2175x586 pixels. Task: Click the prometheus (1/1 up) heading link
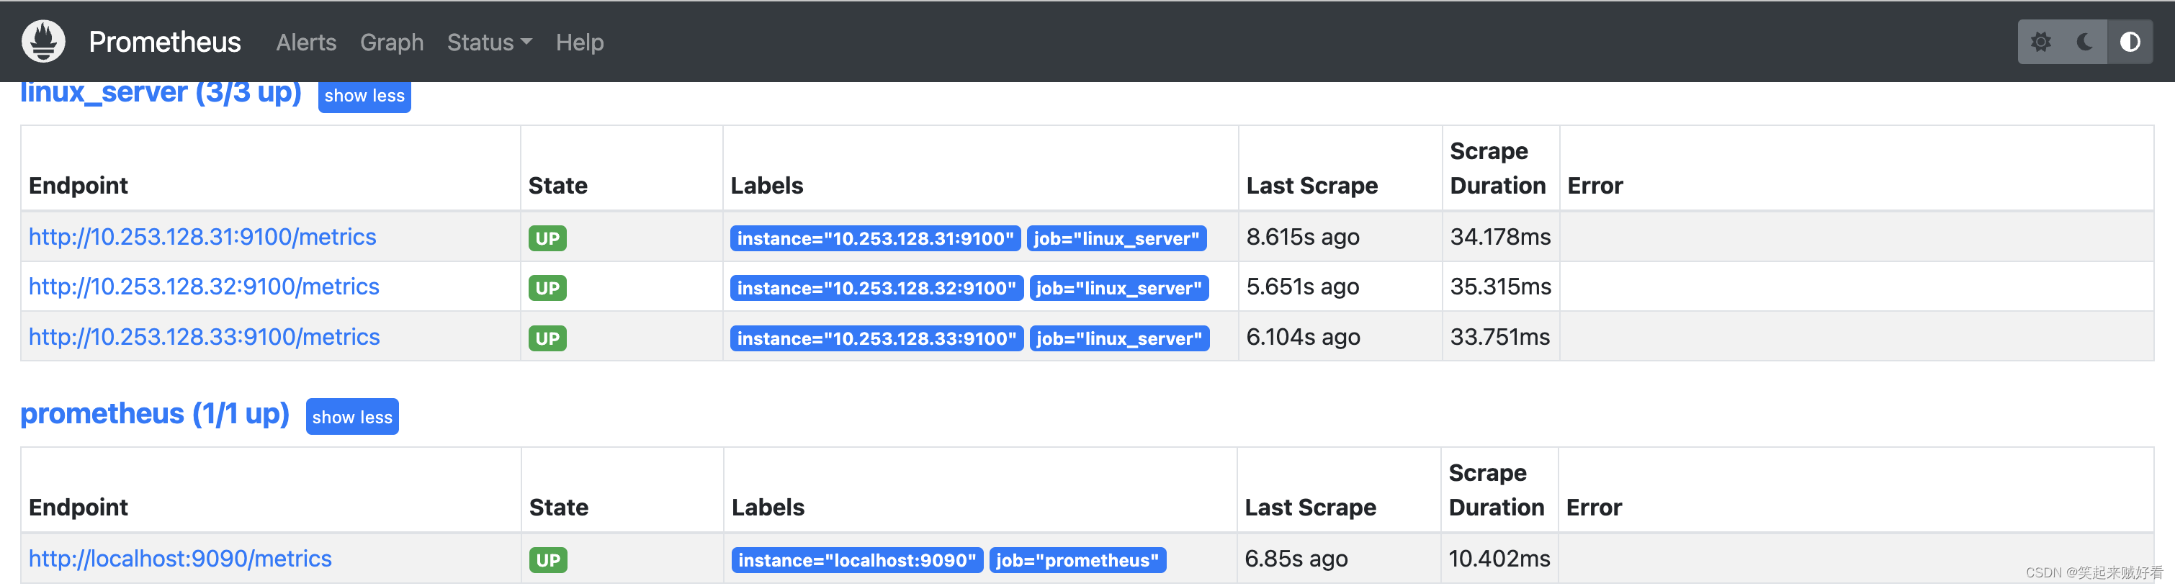155,414
